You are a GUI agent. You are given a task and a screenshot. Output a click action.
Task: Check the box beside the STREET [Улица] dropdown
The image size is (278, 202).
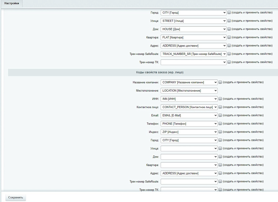click(x=229, y=21)
